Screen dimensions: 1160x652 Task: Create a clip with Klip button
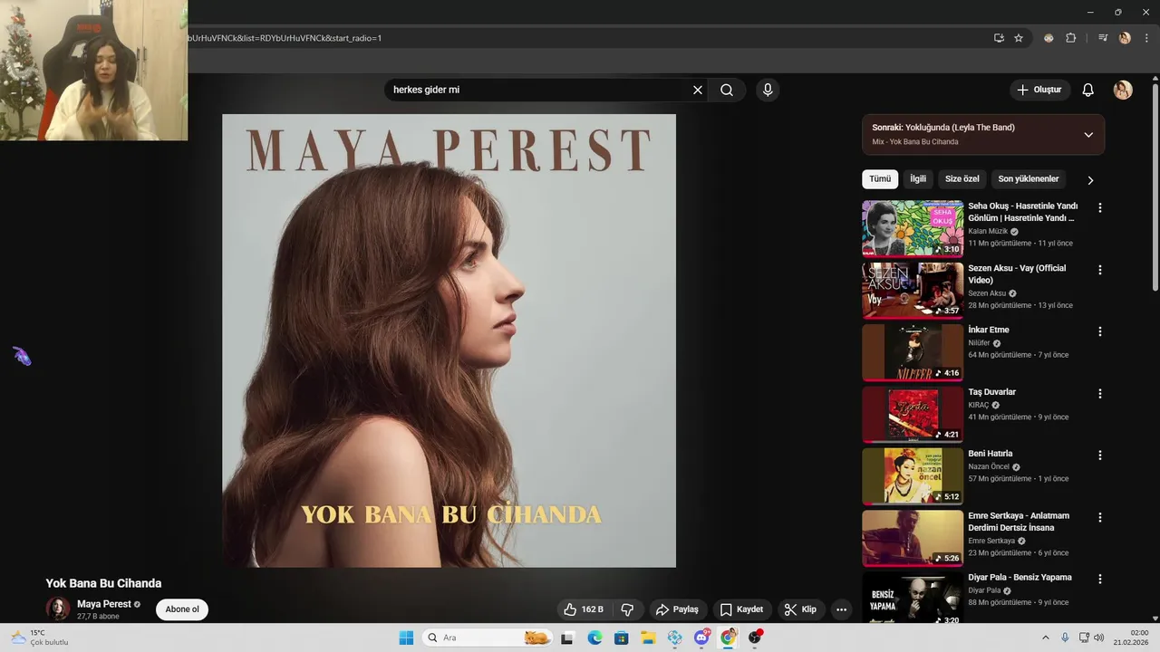click(800, 609)
